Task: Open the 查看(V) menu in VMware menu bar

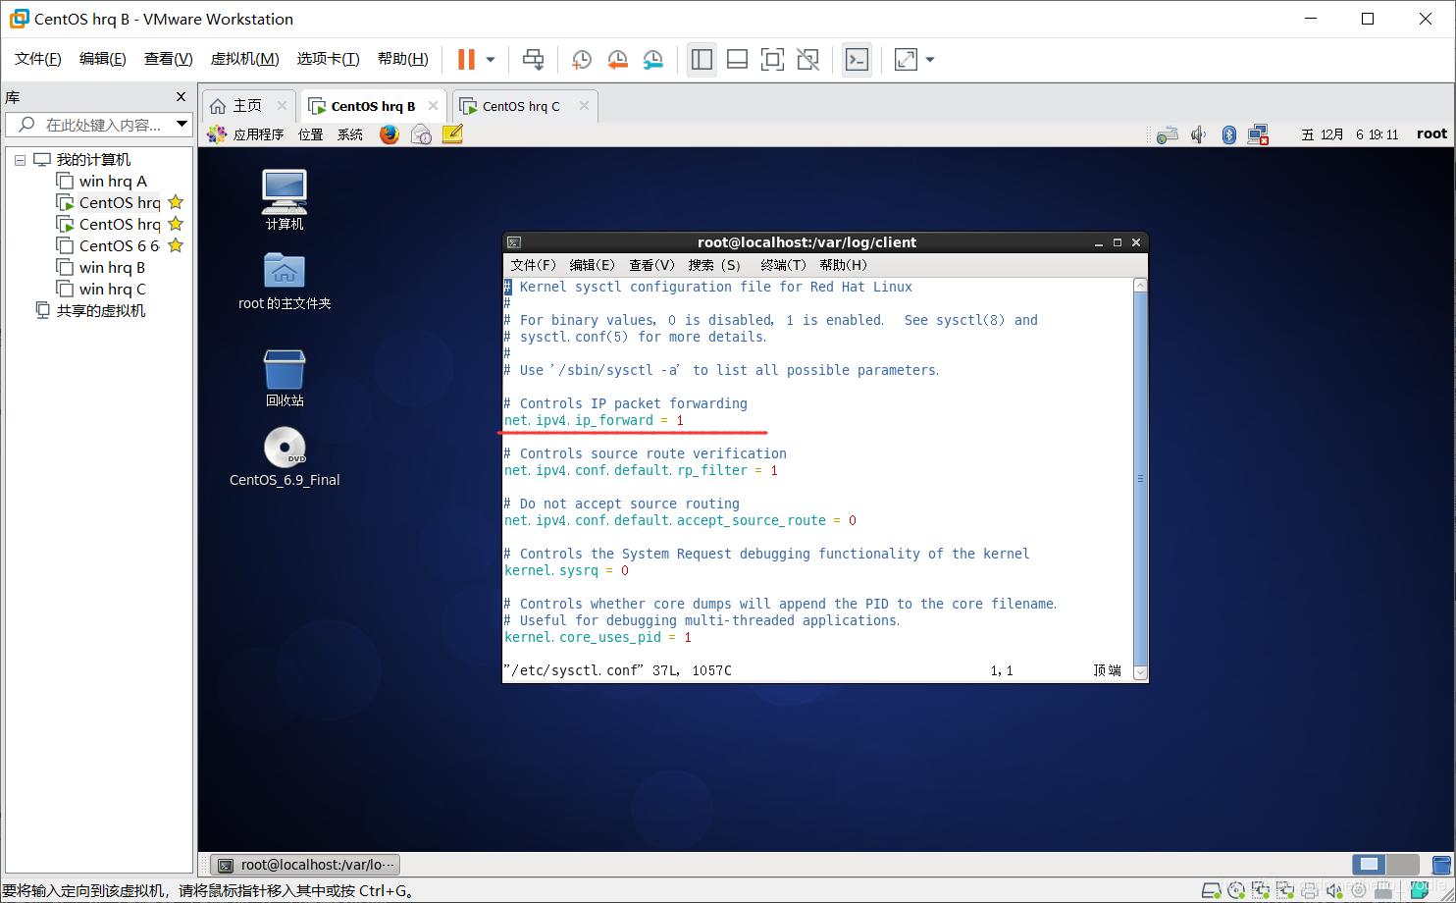Action: [x=168, y=59]
